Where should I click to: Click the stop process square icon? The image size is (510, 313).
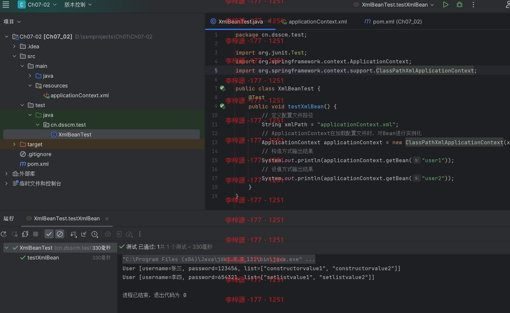coord(36,234)
